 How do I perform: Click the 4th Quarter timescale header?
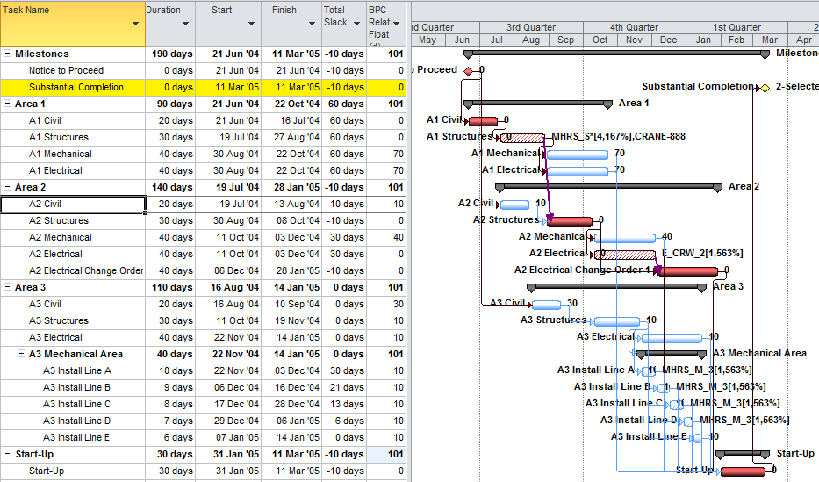(x=634, y=28)
